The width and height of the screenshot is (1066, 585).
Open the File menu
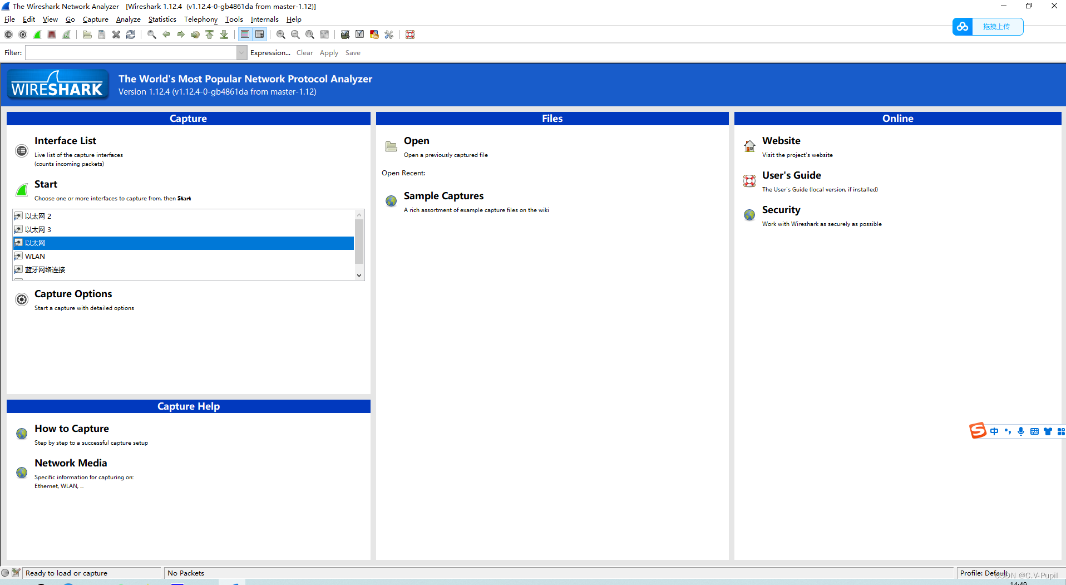point(9,19)
